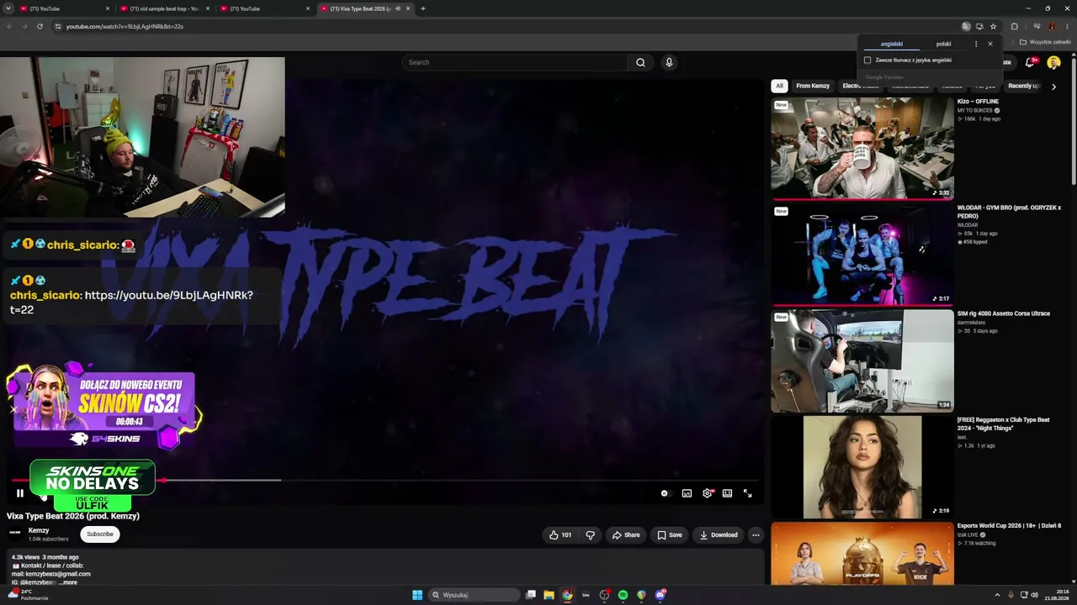This screenshot has height=605, width=1077.
Task: Go back to the previous page
Action: (x=9, y=26)
